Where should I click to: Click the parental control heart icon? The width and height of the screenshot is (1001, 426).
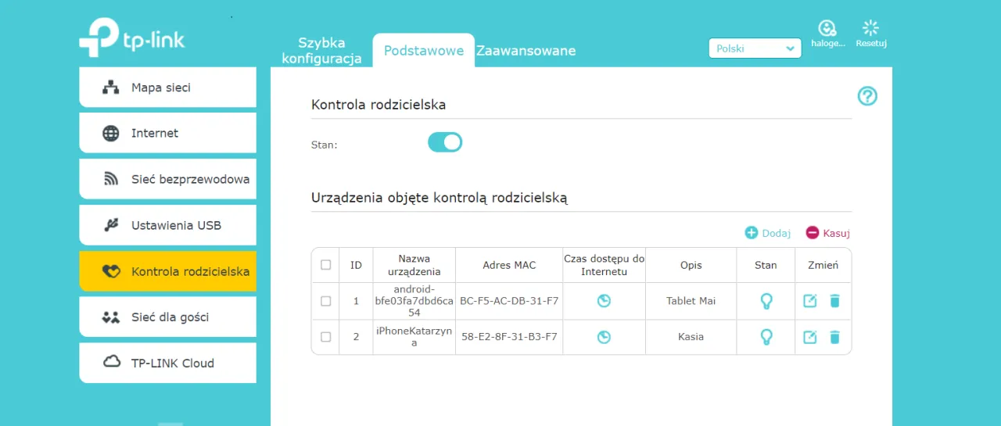(x=111, y=271)
